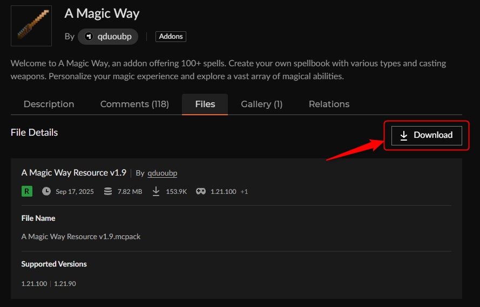Click the download count arrow icon
Viewport: 480px width, 307px height.
pyautogui.click(x=156, y=191)
